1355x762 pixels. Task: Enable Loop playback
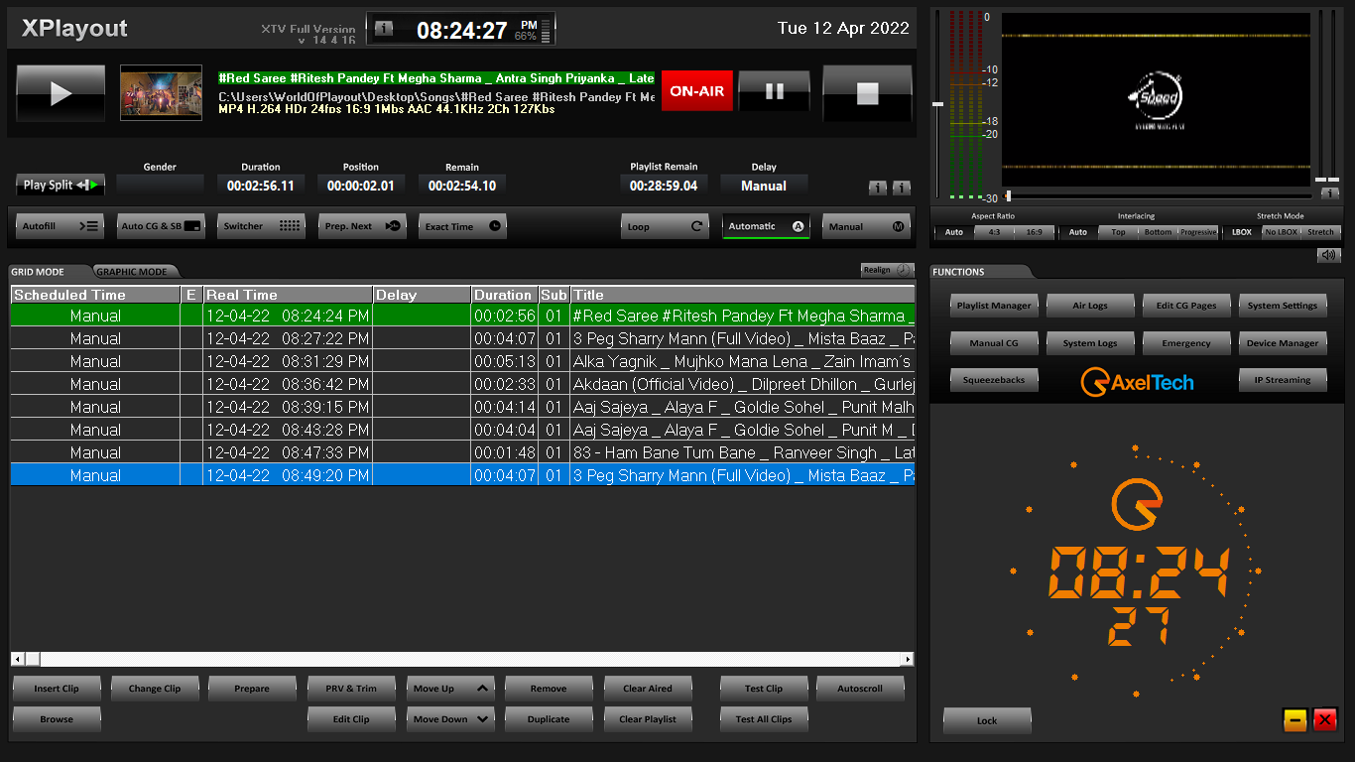point(666,226)
